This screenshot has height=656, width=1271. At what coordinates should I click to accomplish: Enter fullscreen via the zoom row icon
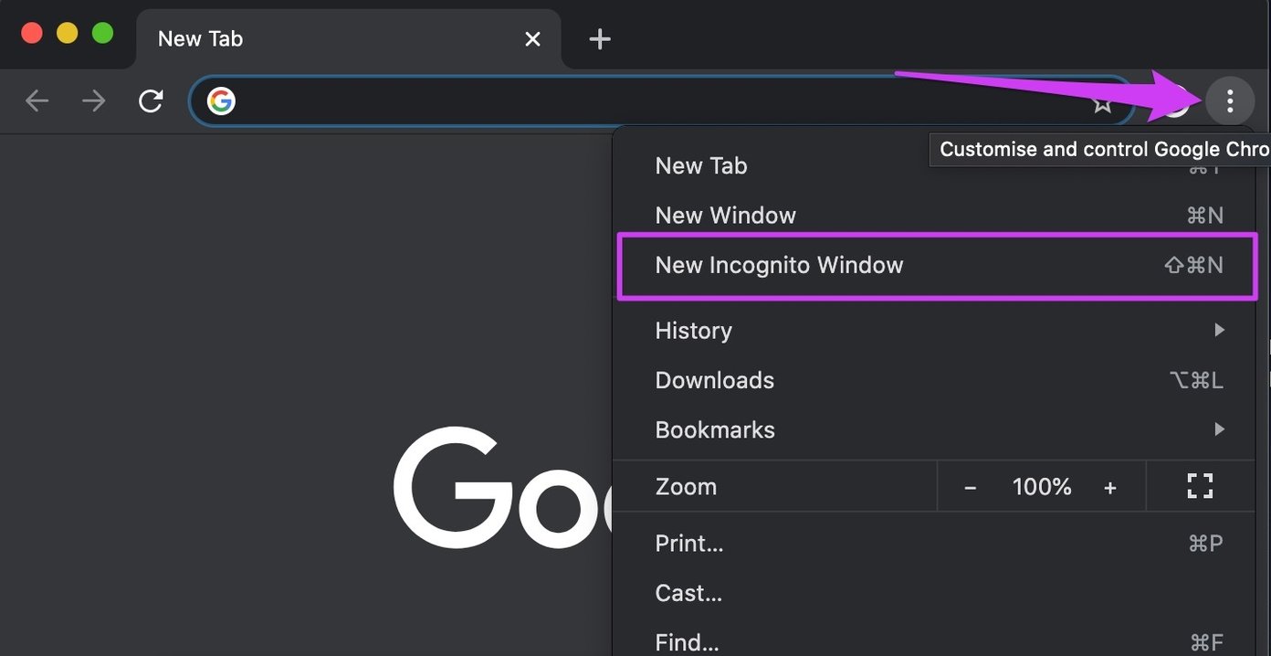(1200, 486)
